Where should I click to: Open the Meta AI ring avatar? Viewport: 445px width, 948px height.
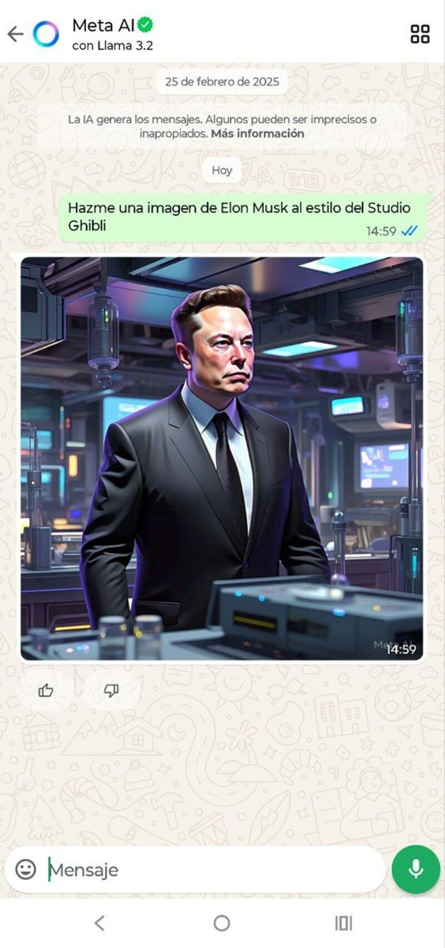tap(46, 34)
